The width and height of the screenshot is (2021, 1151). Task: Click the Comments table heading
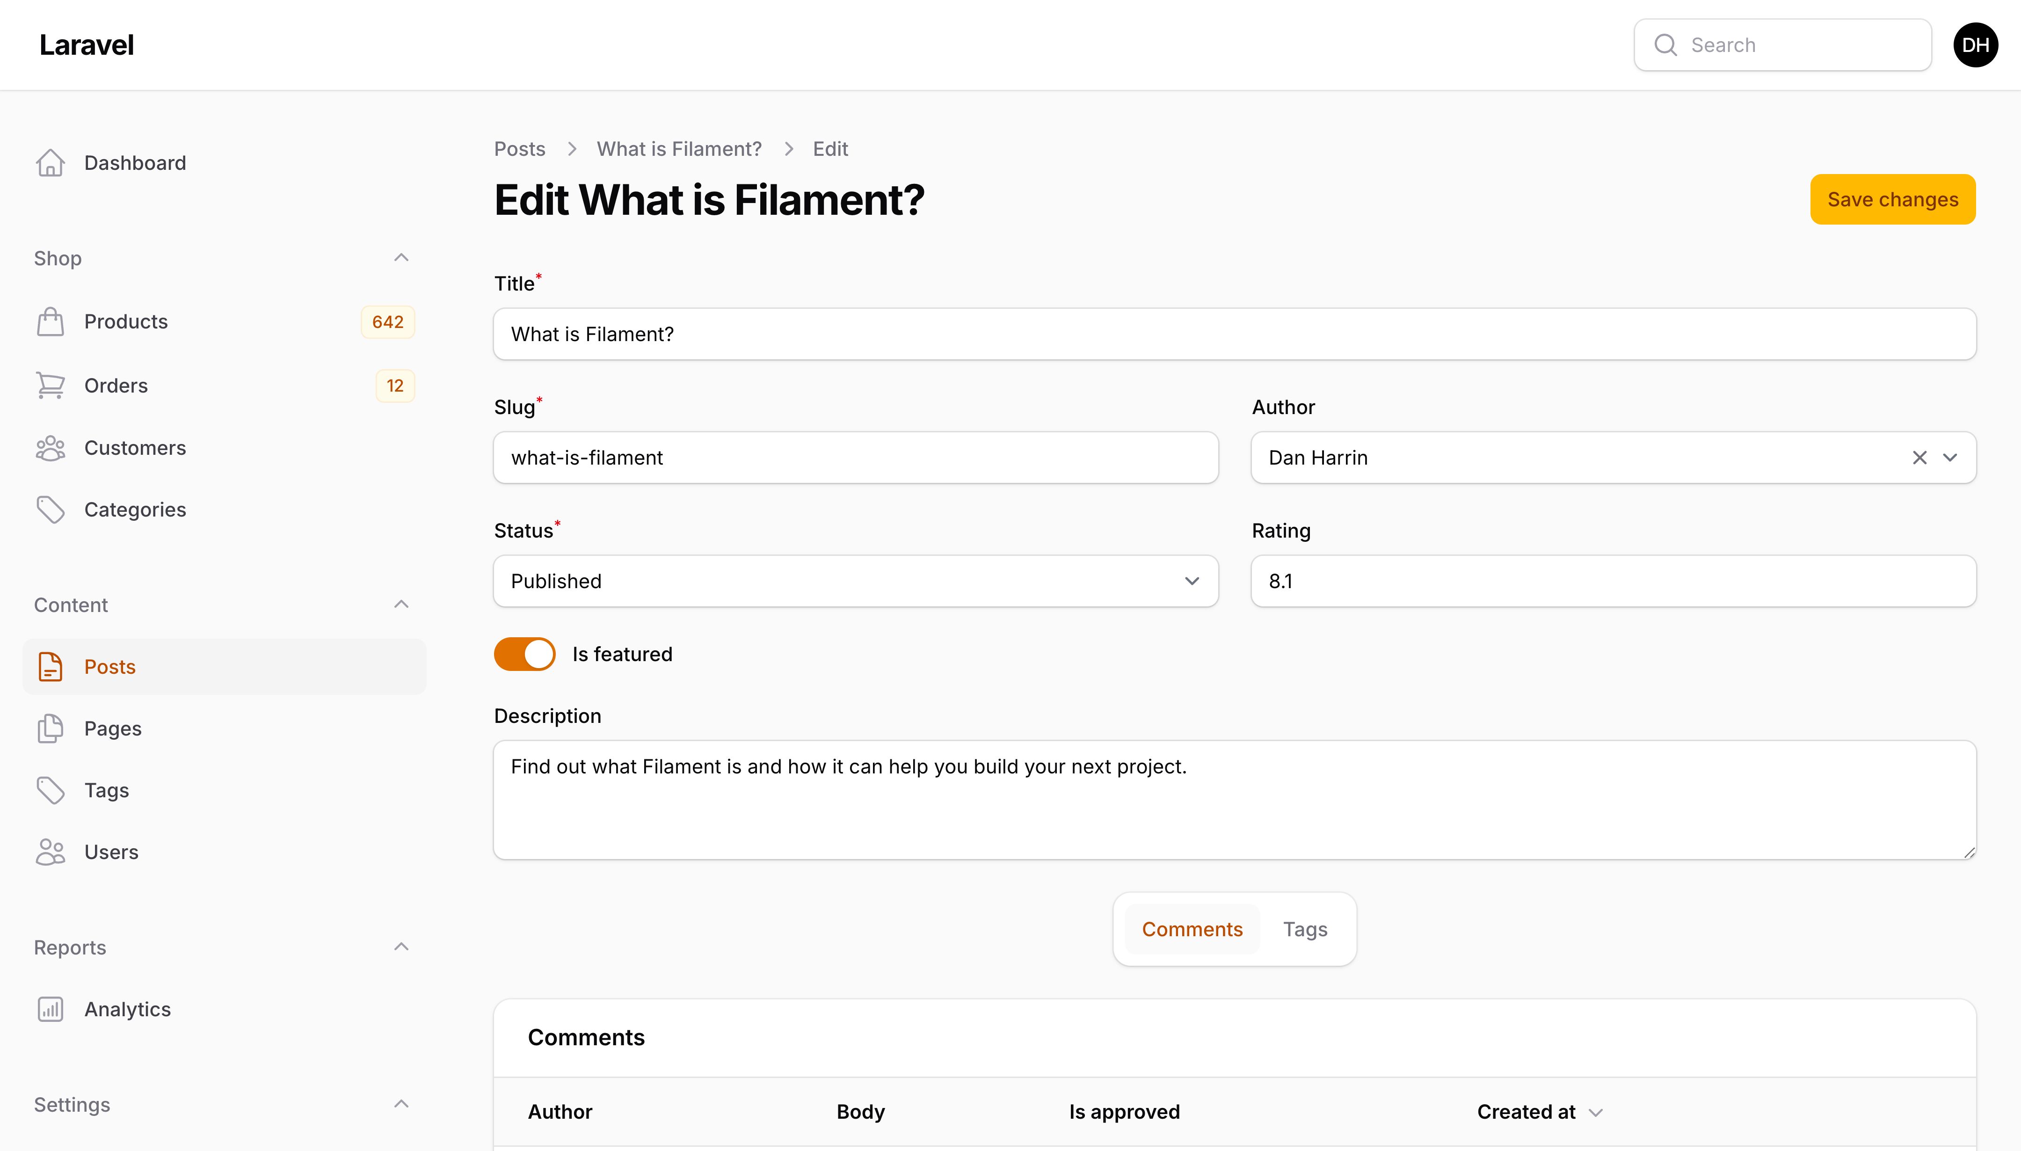[586, 1038]
